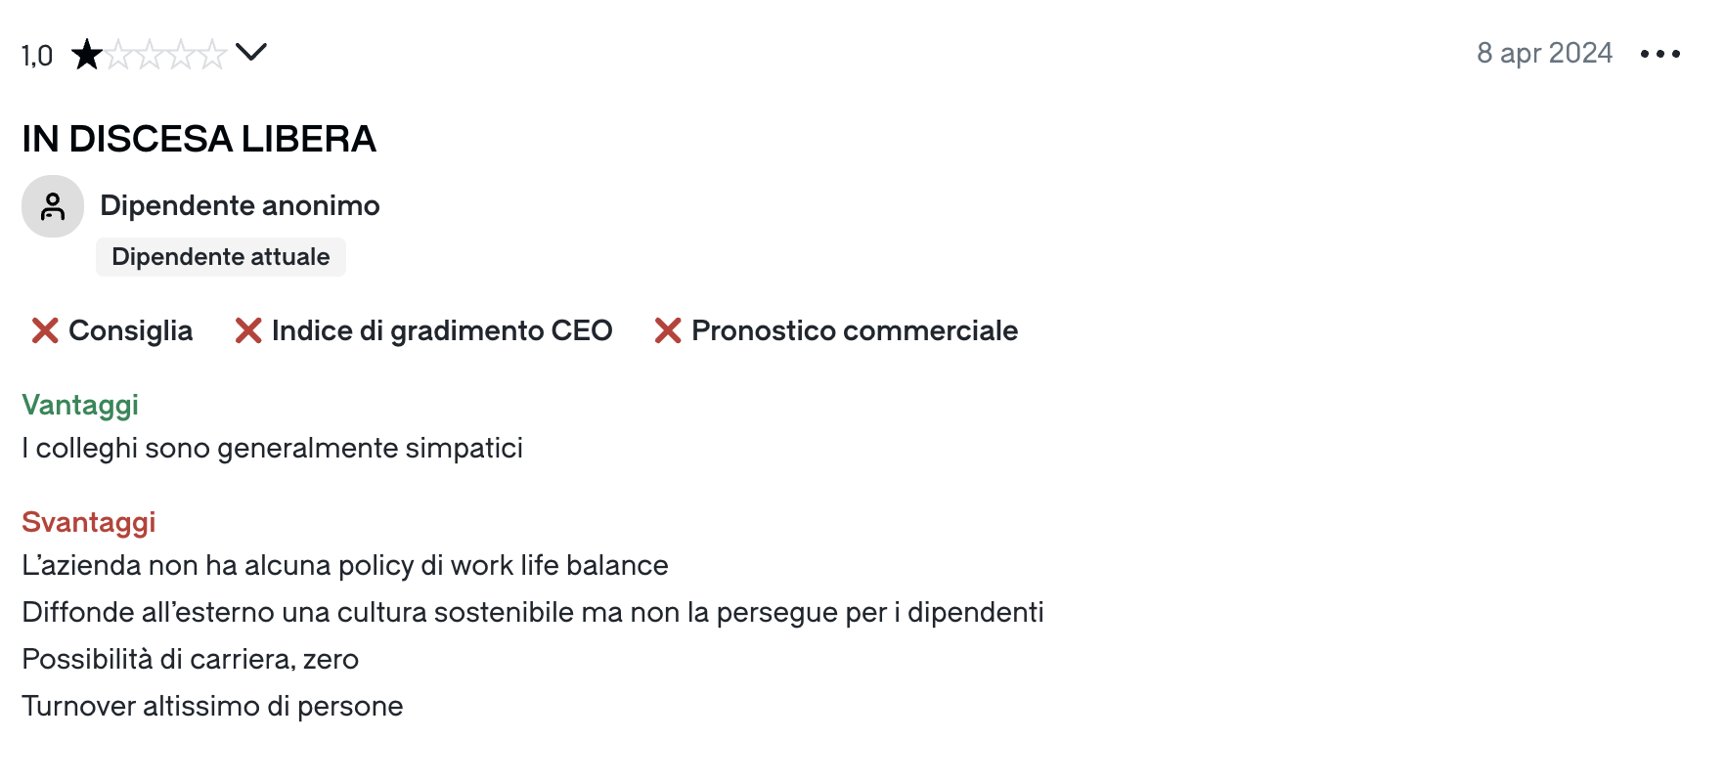
Task: Click the red X beside Consiglia
Action: [x=45, y=331]
